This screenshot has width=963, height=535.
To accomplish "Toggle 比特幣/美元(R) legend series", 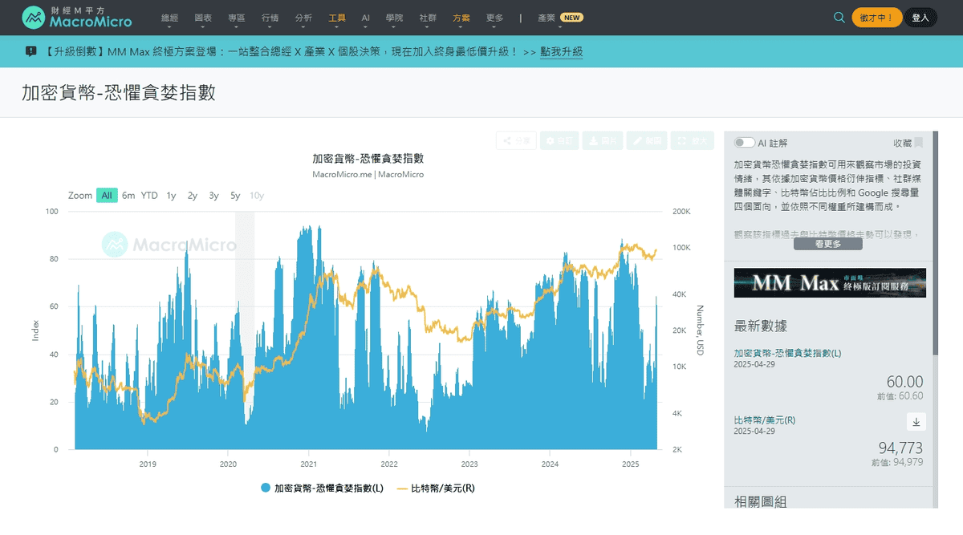I will click(x=436, y=488).
